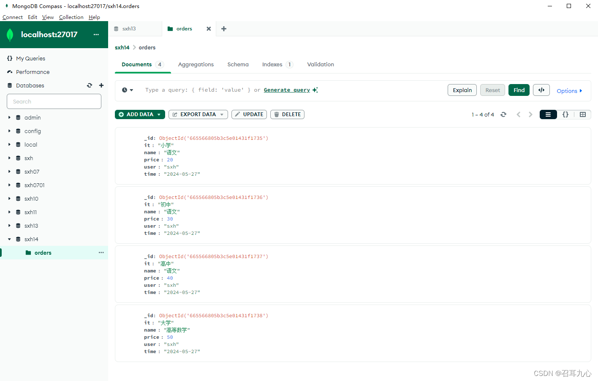Screen dimensions: 598x381
Task: Switch to the sxh13 tab
Action: coord(135,29)
